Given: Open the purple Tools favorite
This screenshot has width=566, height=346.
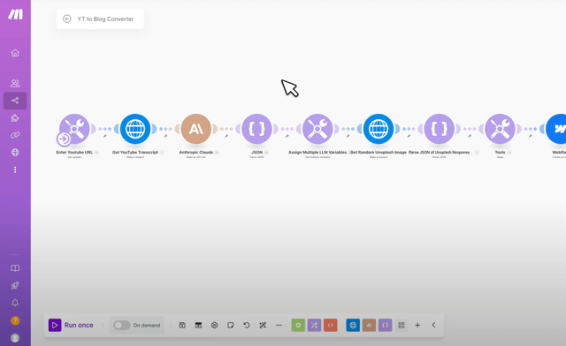Looking at the screenshot, I should (314, 325).
